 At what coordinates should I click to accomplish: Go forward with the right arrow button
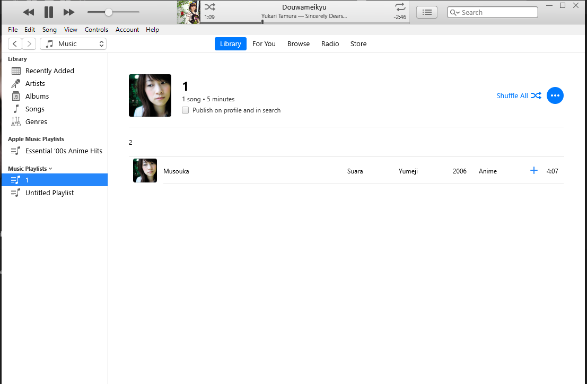(x=29, y=44)
